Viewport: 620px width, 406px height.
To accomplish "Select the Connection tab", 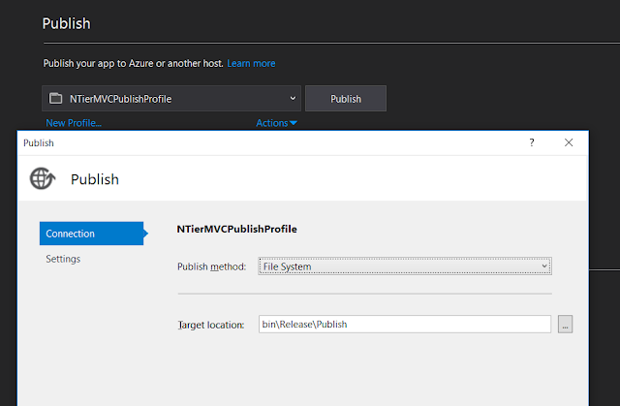I will coord(91,233).
